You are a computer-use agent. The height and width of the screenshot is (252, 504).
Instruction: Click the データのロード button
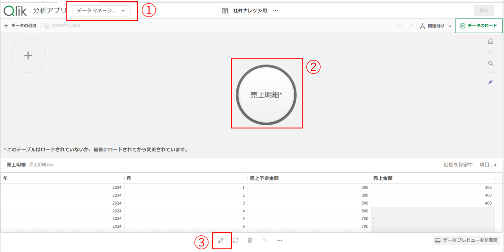pos(478,26)
